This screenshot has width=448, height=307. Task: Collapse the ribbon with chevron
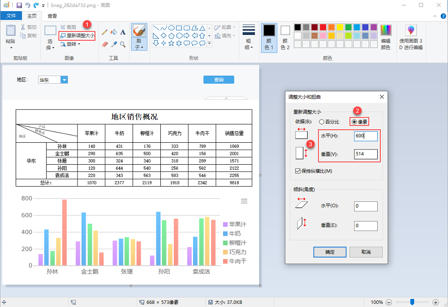tap(435, 16)
